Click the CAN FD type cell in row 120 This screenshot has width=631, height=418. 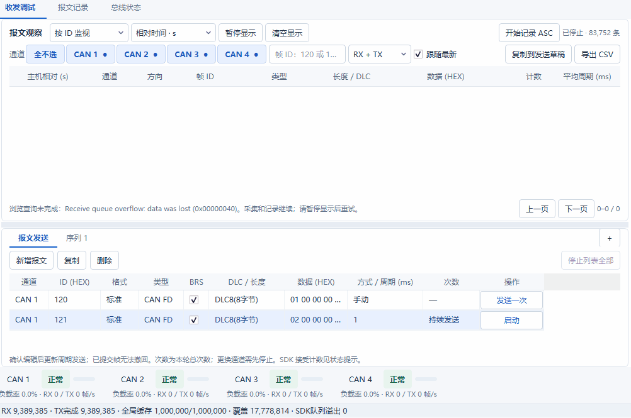pos(161,300)
